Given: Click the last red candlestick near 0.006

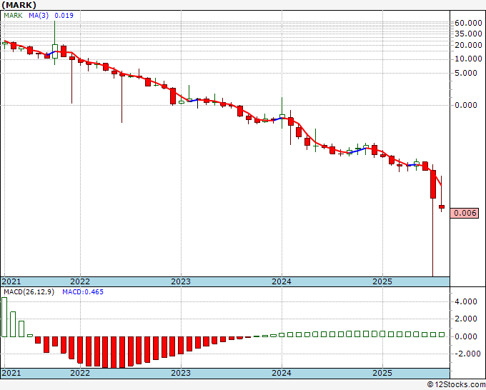Looking at the screenshot, I should pos(442,206).
